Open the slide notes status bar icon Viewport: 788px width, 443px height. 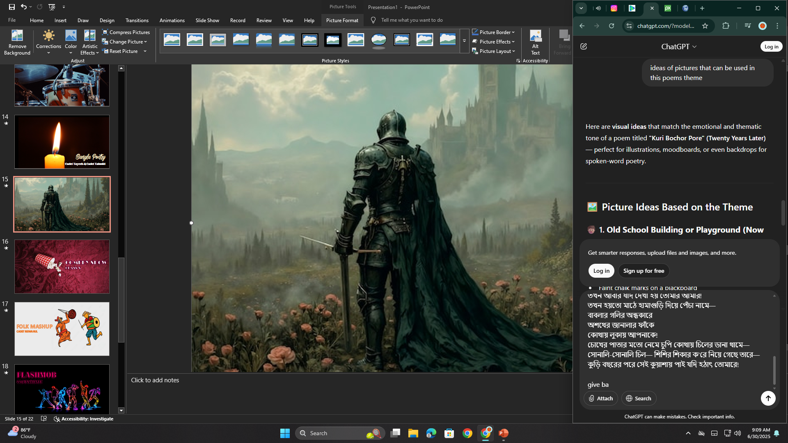pos(44,419)
